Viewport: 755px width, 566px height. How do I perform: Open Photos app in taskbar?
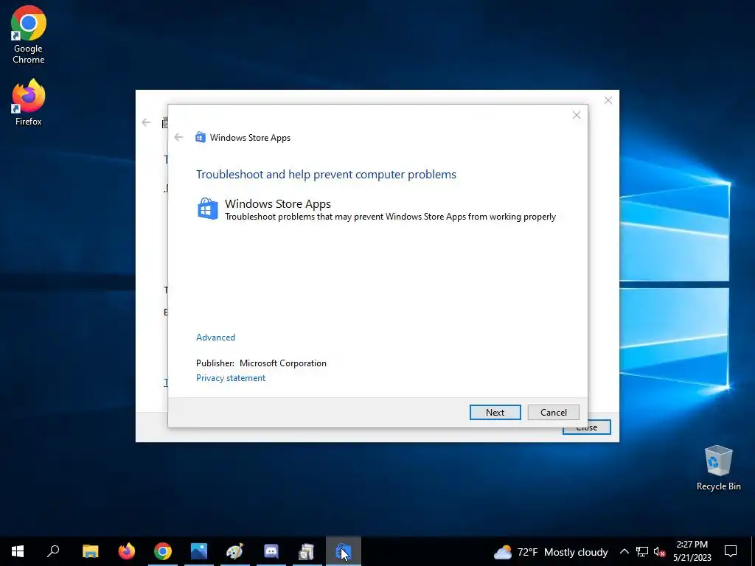click(199, 551)
